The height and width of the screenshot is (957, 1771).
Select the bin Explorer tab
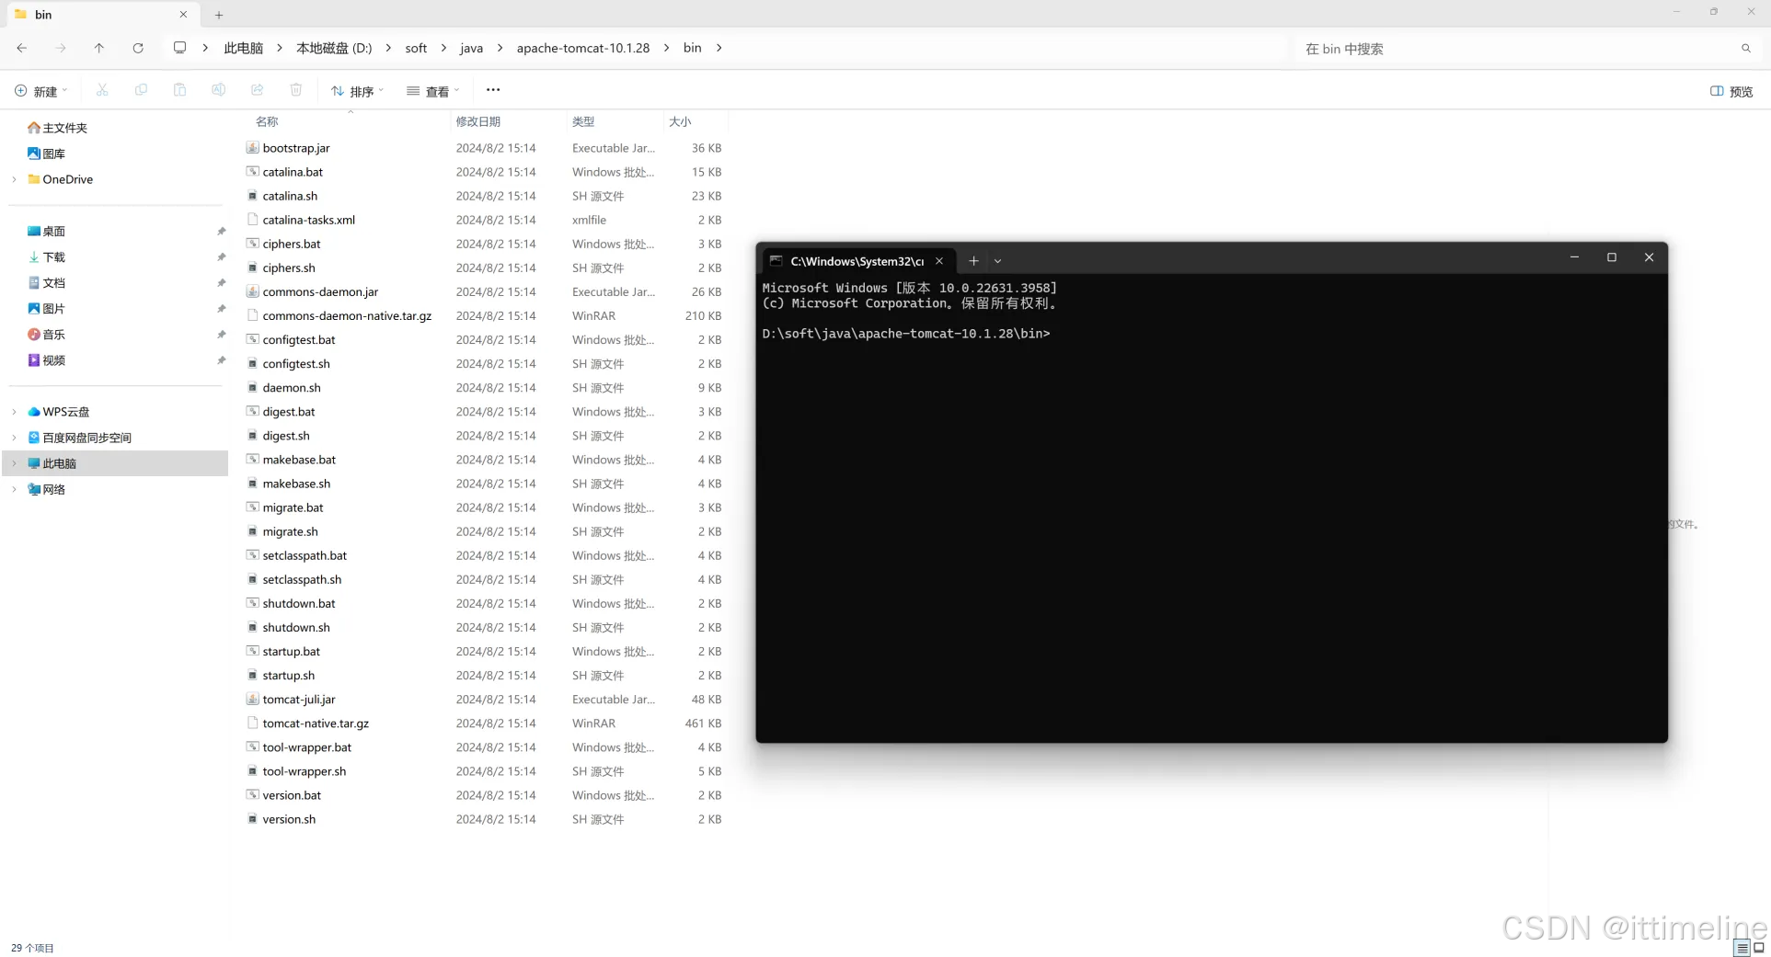[101, 15]
